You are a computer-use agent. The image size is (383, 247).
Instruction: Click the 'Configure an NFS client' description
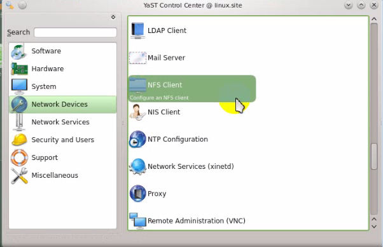159,98
